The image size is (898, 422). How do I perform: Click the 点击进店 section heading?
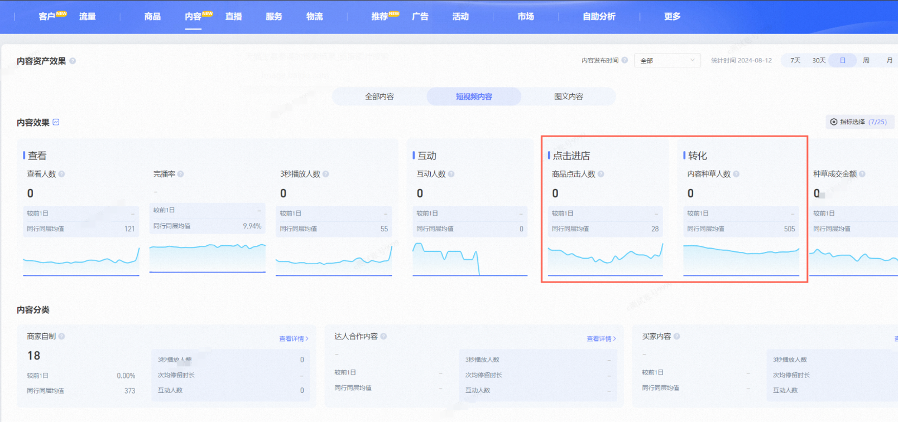571,156
